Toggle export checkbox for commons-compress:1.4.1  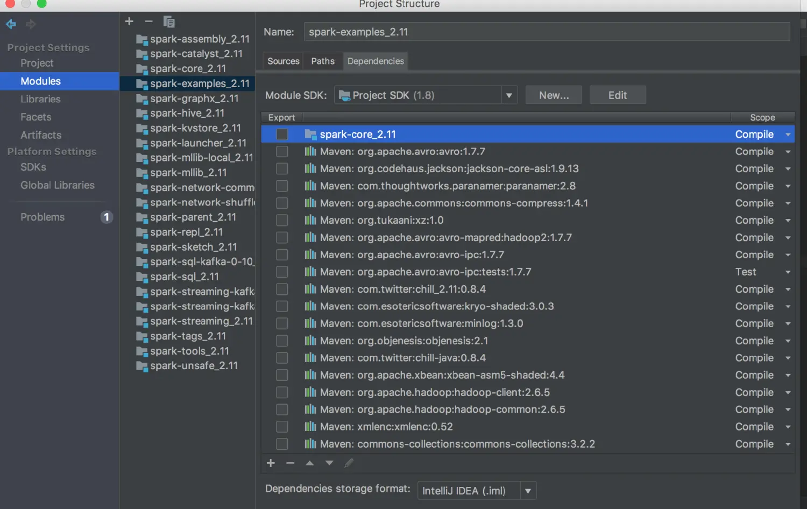point(282,203)
